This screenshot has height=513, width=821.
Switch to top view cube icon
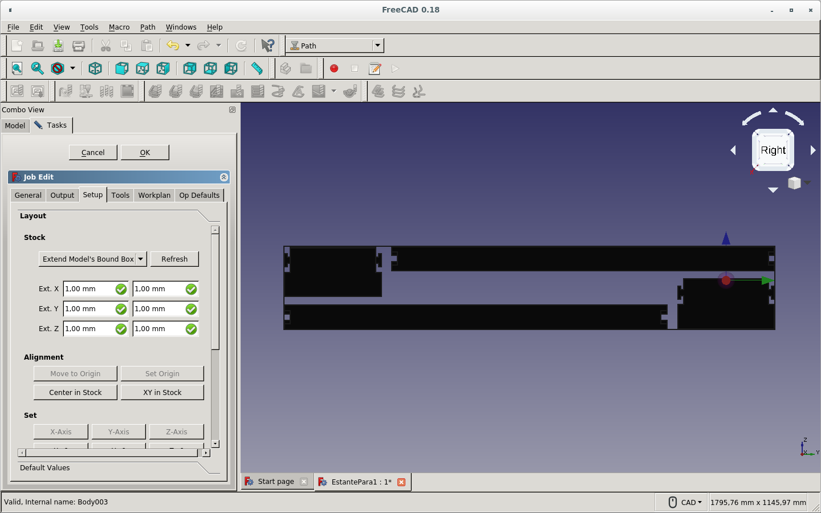tap(142, 68)
